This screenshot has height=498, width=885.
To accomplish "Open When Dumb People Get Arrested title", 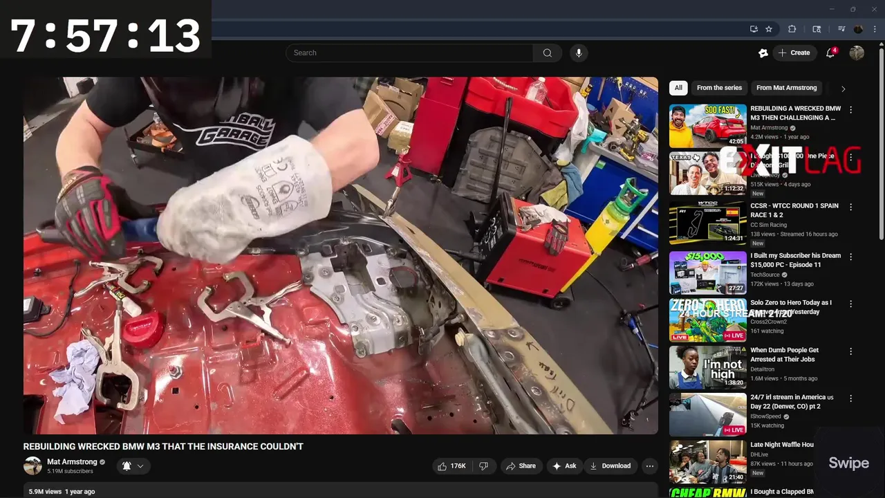I will [785, 355].
